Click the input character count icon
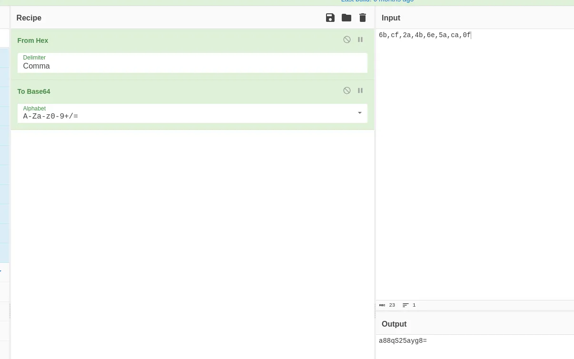The width and height of the screenshot is (574, 359). pyautogui.click(x=382, y=305)
